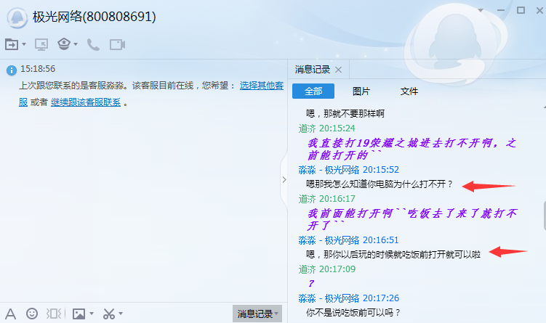The width and height of the screenshot is (546, 323).
Task: Start a video call with the camera icon
Action: (x=117, y=44)
